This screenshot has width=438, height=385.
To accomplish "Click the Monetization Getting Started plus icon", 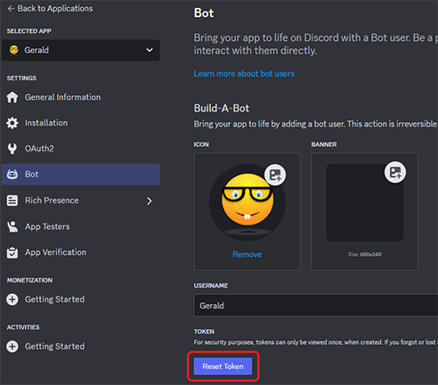I will (x=12, y=299).
